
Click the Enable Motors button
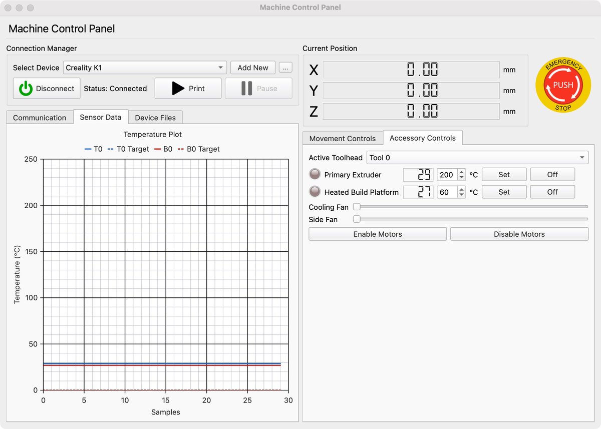pyautogui.click(x=378, y=234)
